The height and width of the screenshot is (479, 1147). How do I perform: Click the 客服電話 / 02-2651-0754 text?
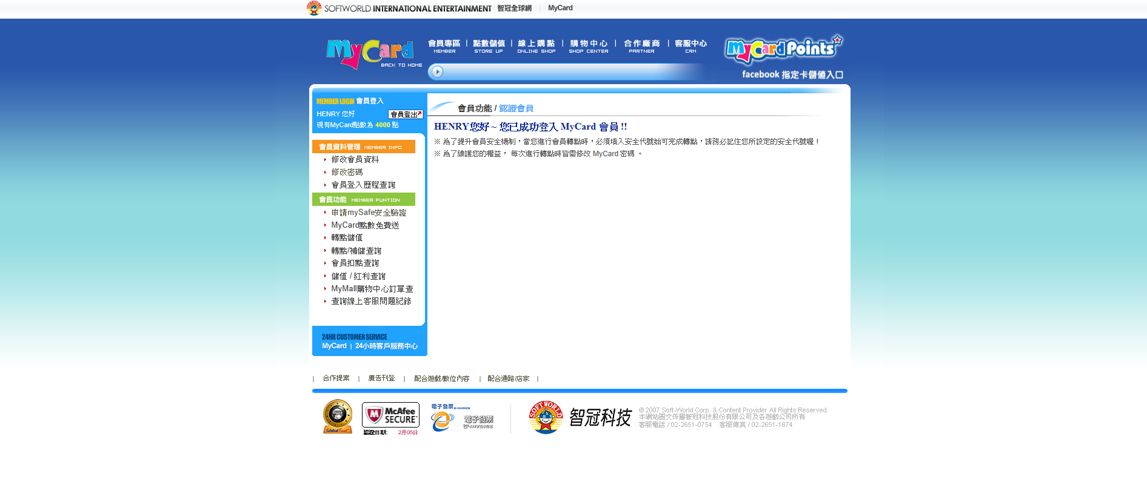tap(675, 425)
